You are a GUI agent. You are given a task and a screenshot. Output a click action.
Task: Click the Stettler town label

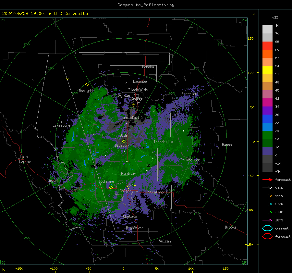pos(189,94)
